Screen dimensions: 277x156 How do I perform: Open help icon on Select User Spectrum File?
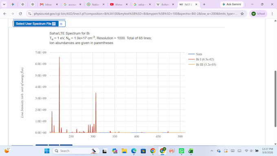[54, 24]
